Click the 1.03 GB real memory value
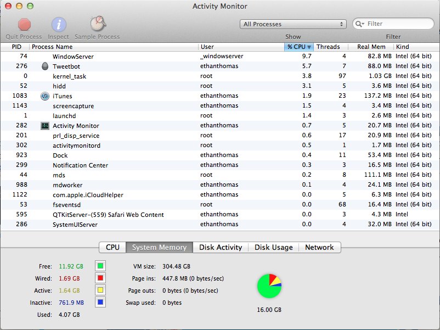Screen dimensions: 440x330 (x=380, y=76)
